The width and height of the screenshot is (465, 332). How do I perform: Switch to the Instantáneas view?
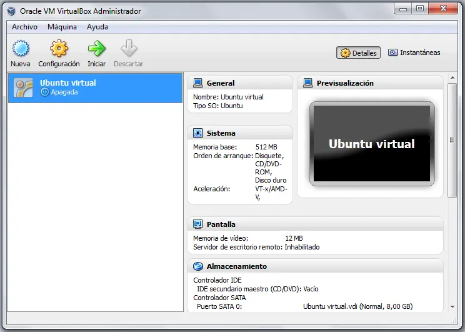pyautogui.click(x=414, y=53)
